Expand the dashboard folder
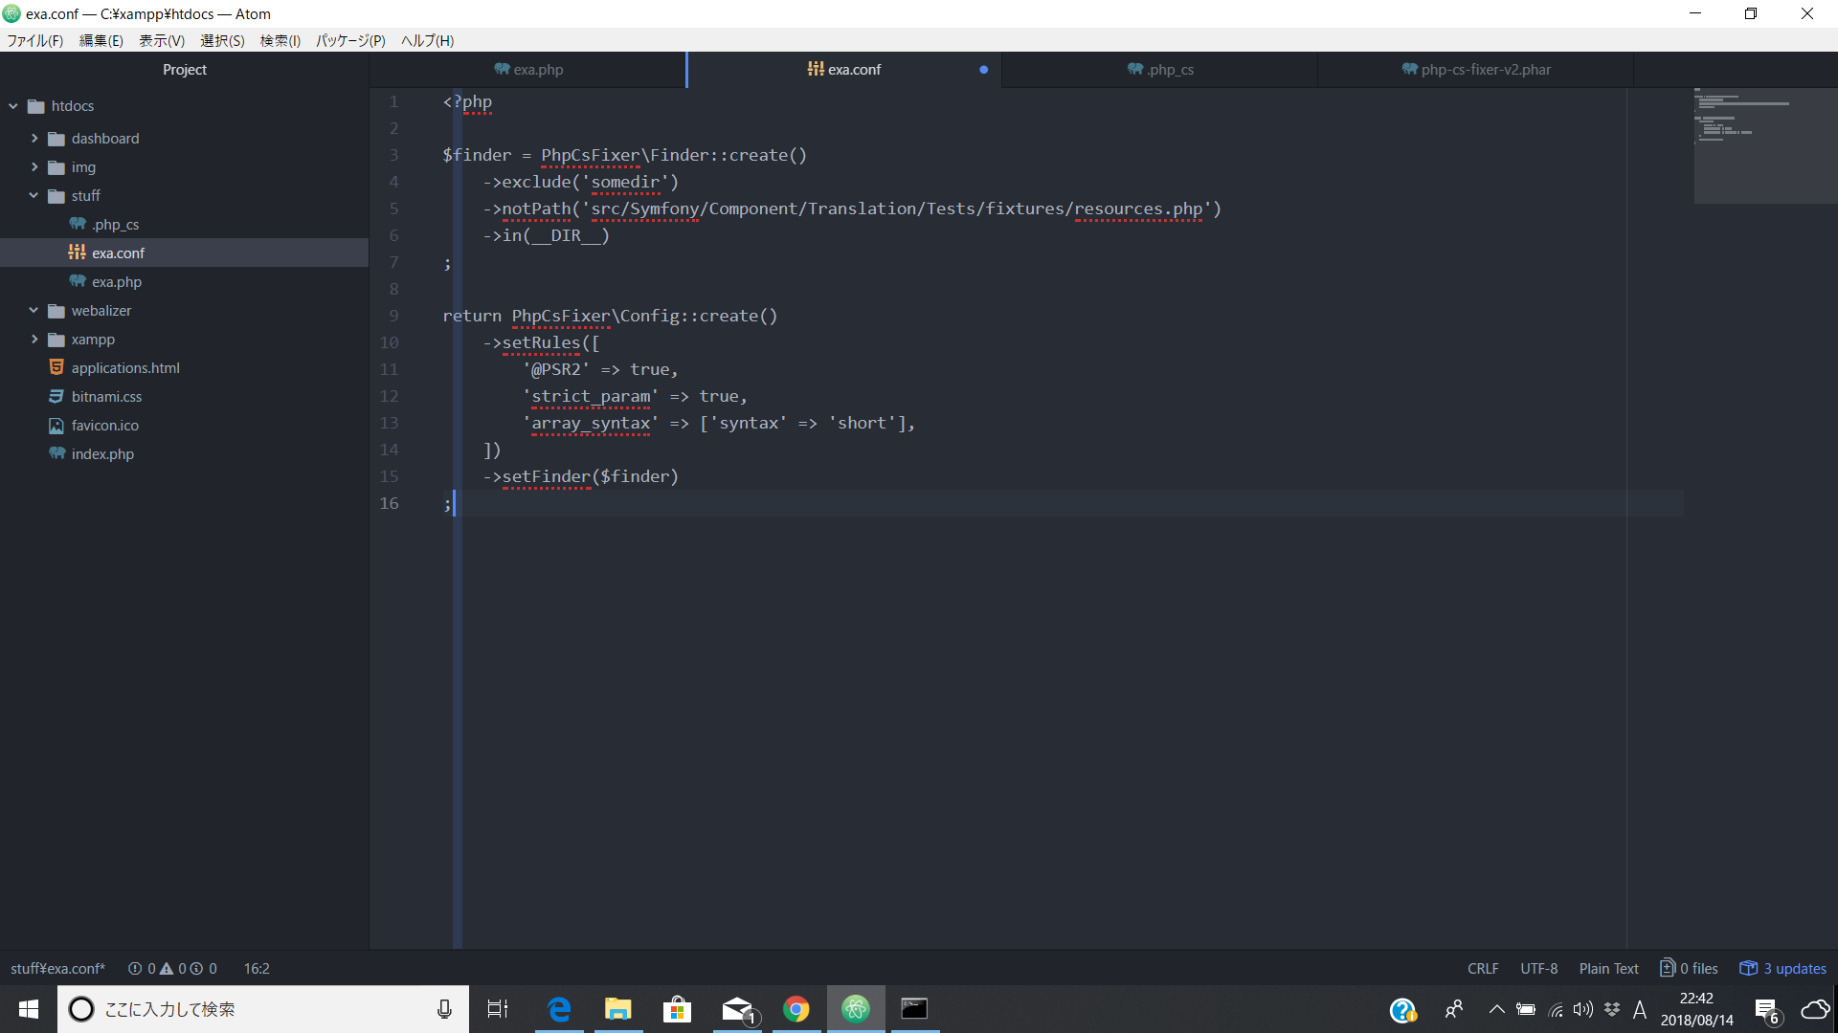The image size is (1838, 1033). pyautogui.click(x=34, y=139)
